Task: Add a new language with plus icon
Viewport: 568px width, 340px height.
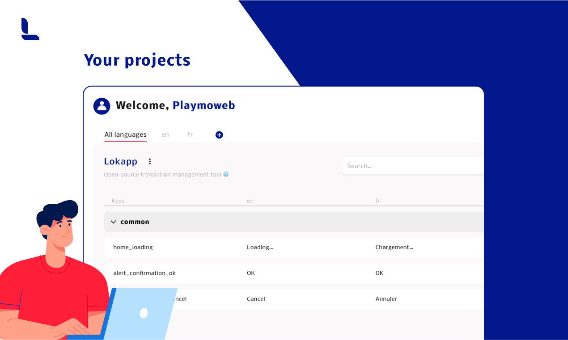Action: [219, 135]
